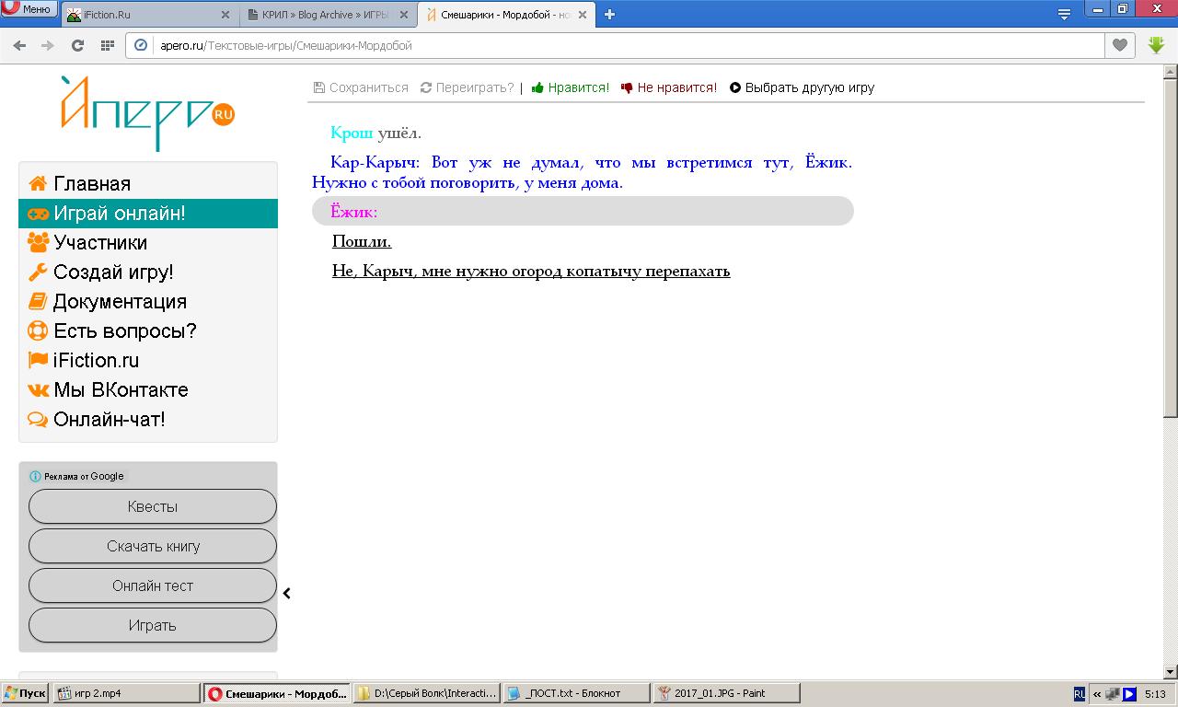
Task: Collapse the ad panel with left arrow
Action: point(287,594)
